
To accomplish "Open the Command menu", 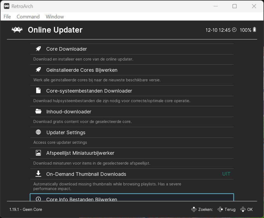I will click(x=28, y=17).
